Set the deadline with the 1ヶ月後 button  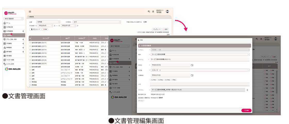point(153,80)
